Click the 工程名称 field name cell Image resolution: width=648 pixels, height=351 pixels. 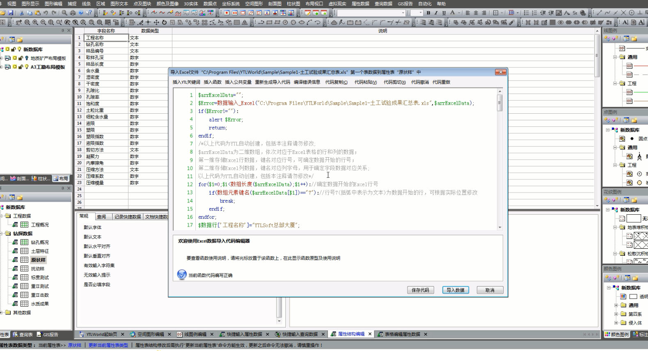[106, 38]
